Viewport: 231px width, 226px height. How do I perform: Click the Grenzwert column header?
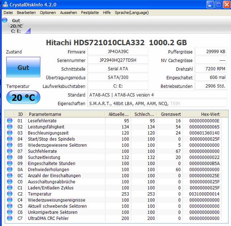[x=170, y=114]
